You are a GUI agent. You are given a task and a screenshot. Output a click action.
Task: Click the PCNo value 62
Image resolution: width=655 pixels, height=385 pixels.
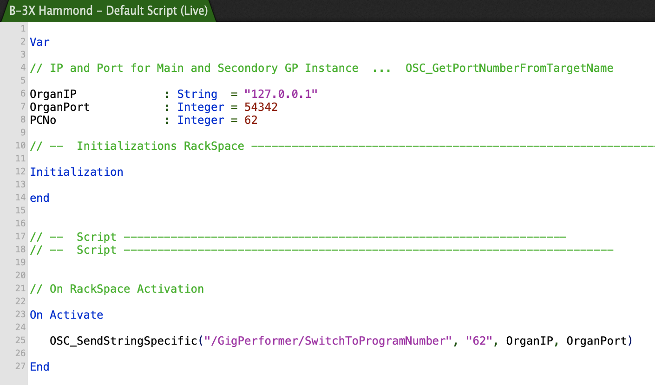[251, 120]
